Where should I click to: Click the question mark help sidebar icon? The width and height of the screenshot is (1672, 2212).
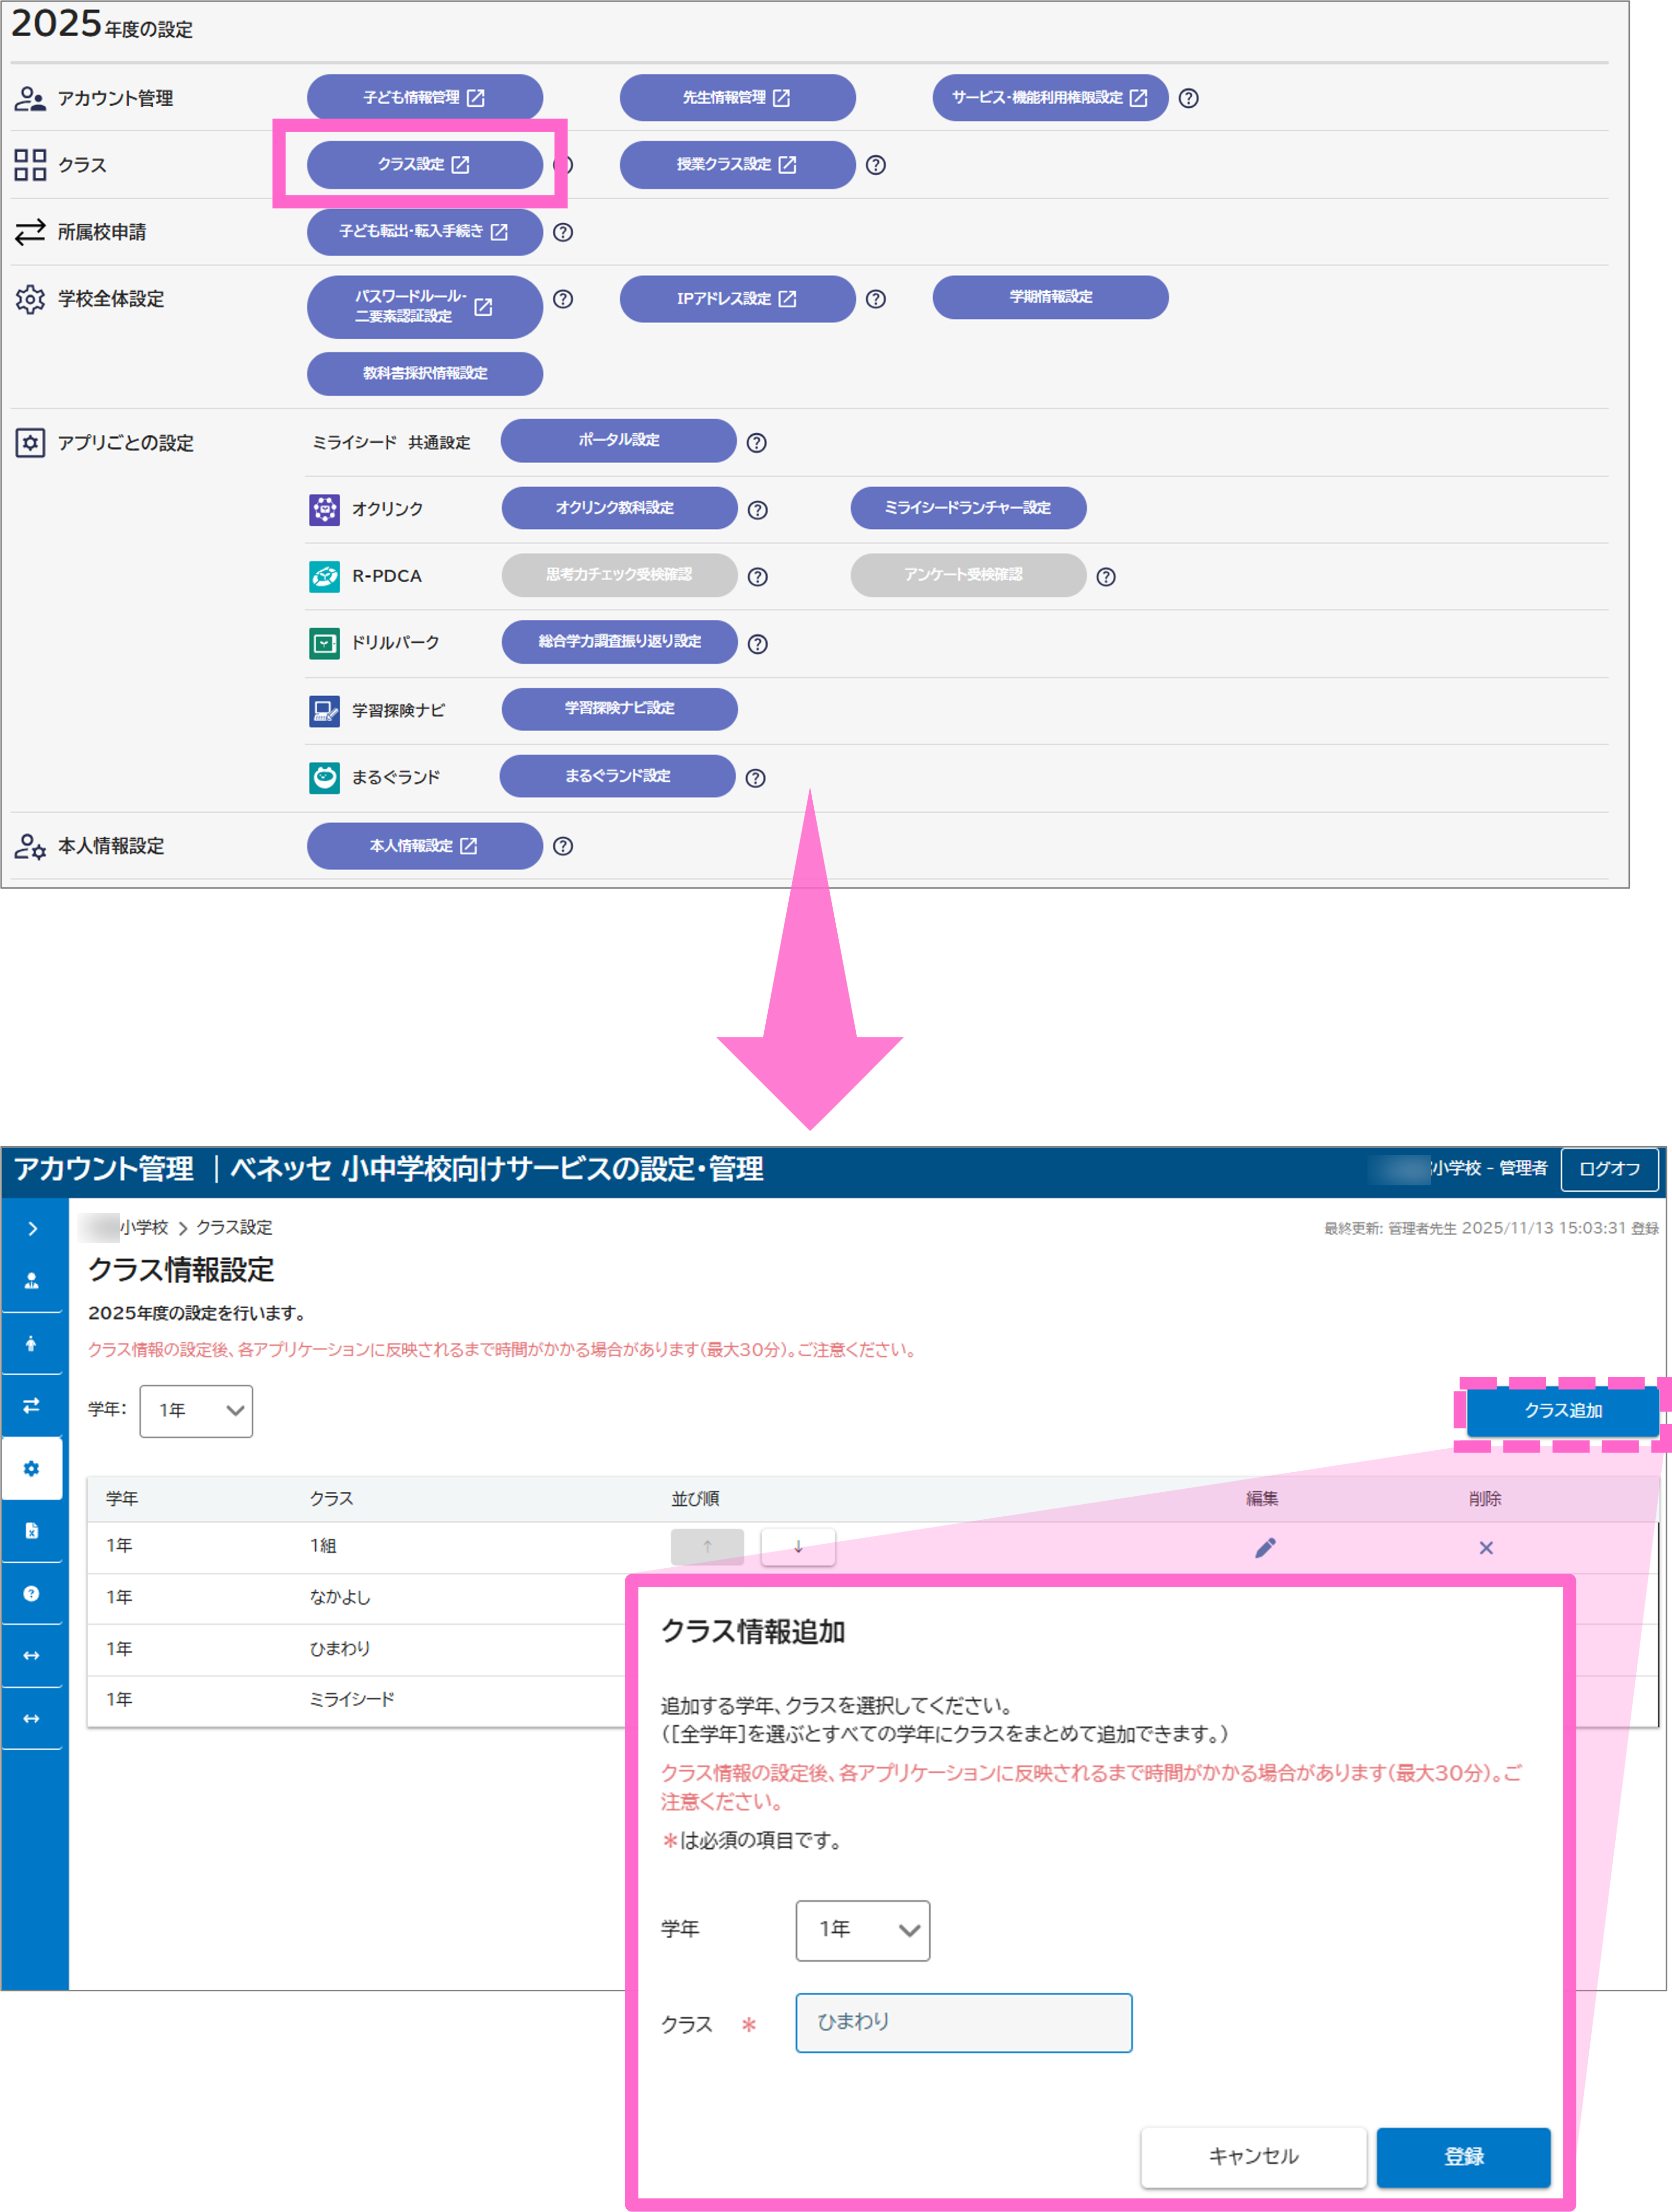click(32, 1593)
